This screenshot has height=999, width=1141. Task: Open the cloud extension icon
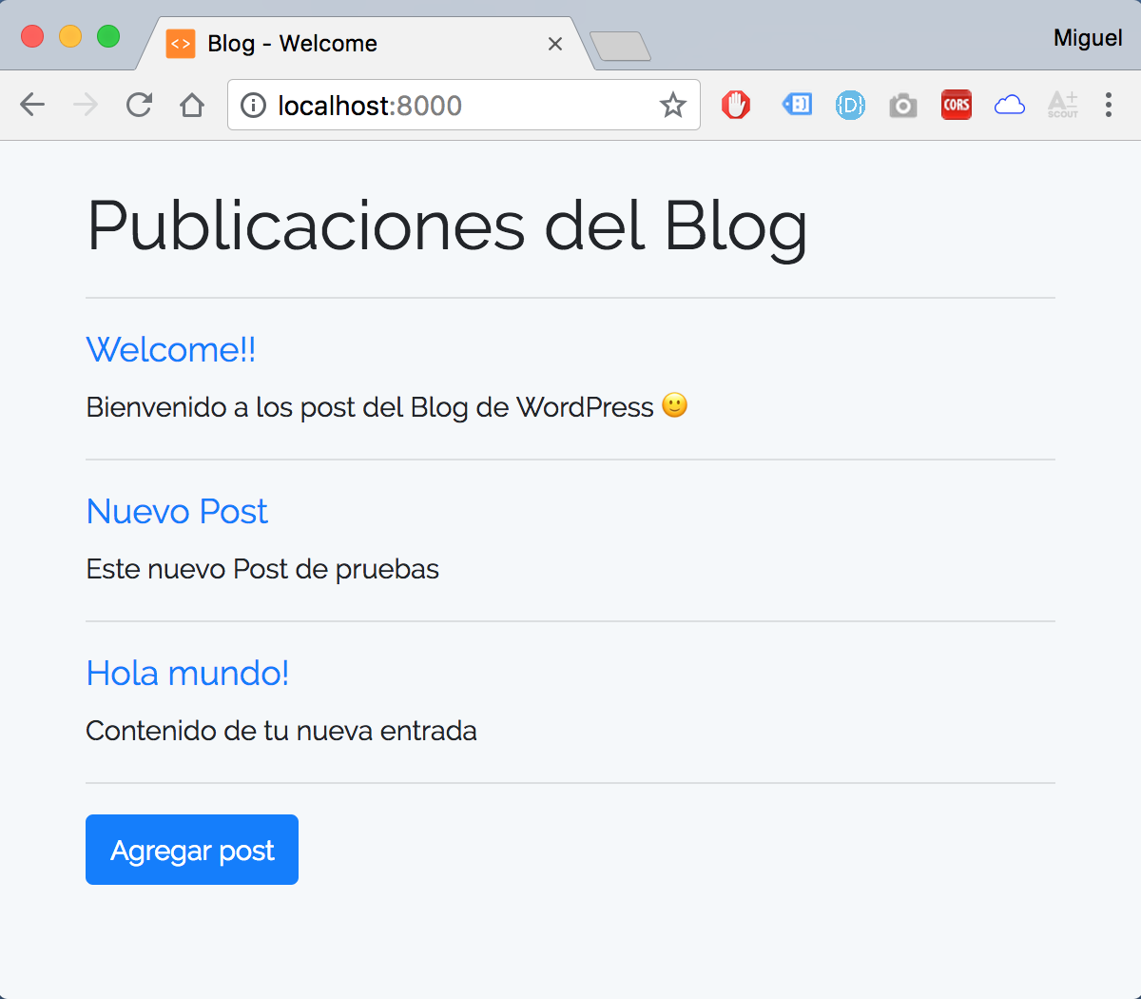point(1010,105)
